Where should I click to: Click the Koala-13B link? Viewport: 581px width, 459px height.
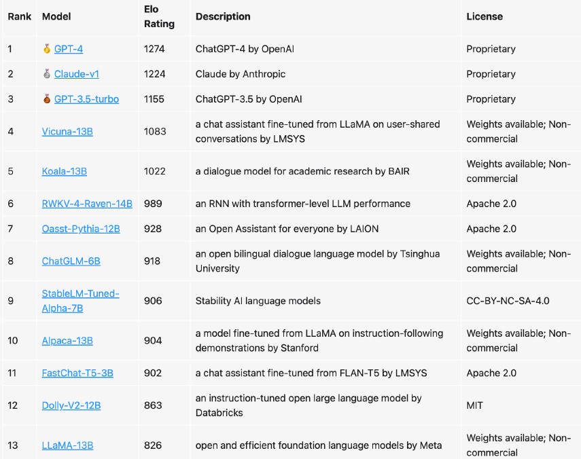click(x=65, y=171)
